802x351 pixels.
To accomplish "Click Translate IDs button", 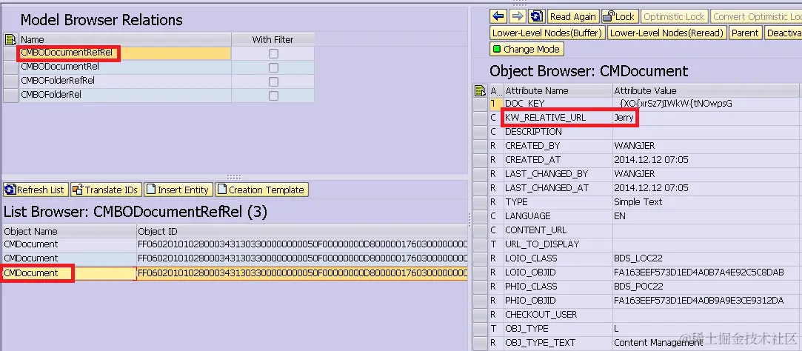I will coord(105,190).
